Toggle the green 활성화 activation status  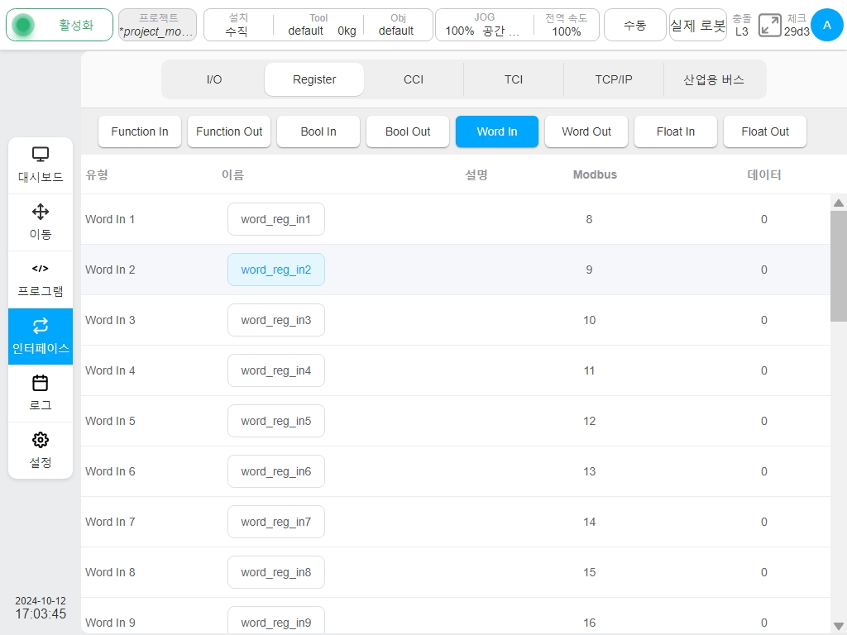click(x=60, y=25)
